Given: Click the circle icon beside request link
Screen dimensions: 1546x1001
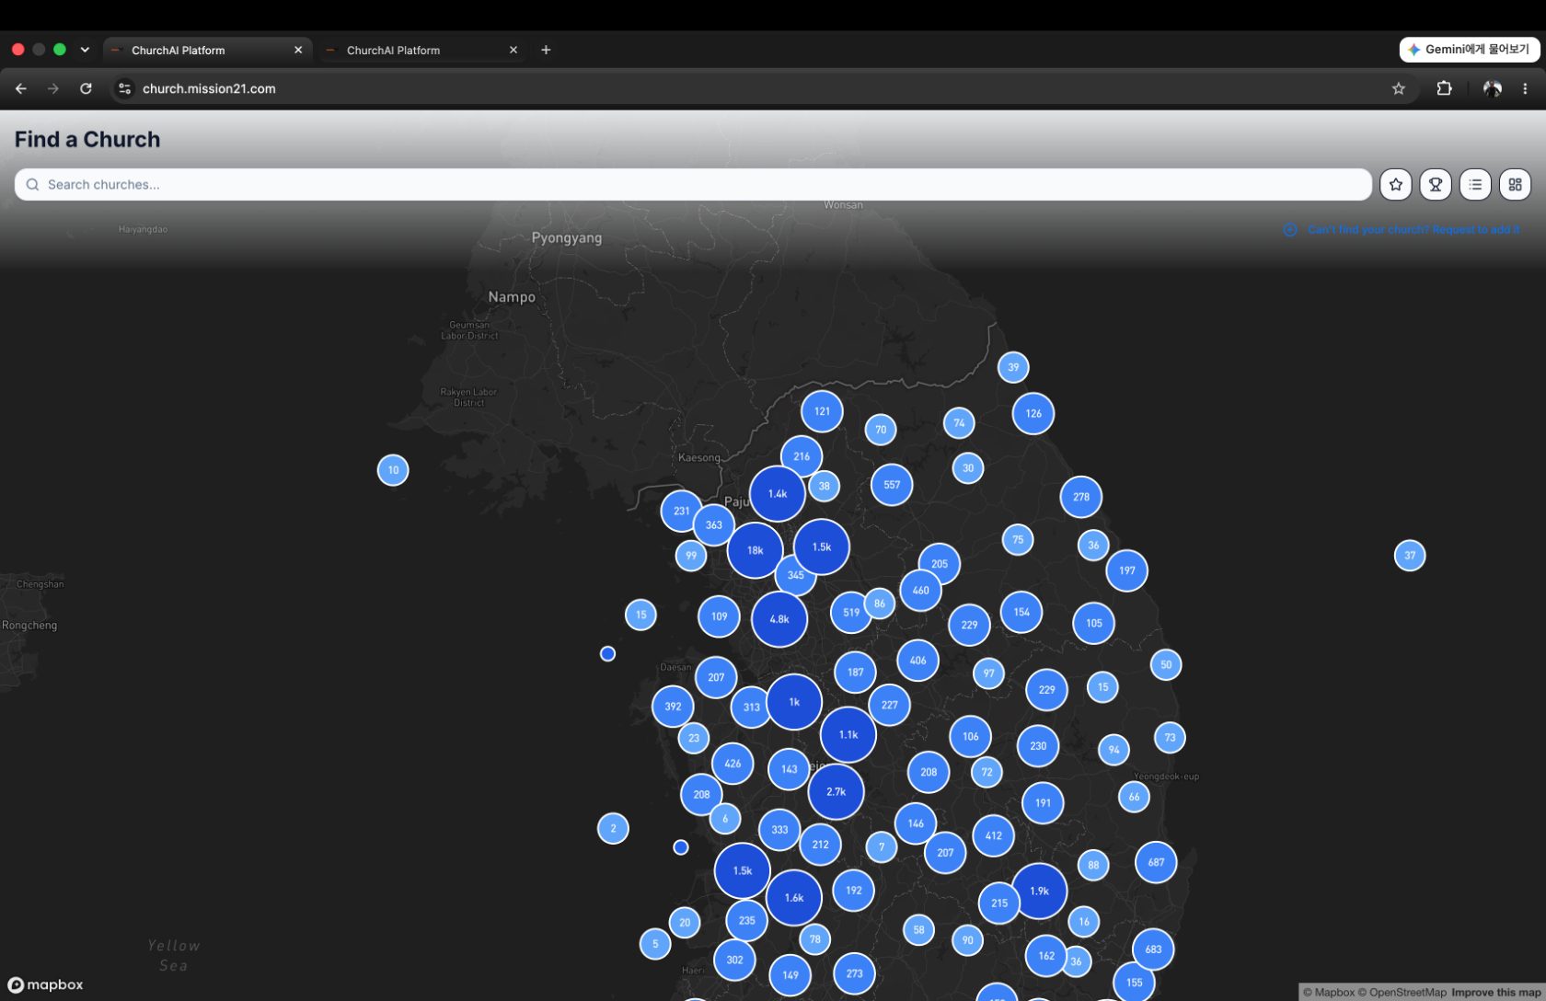Looking at the screenshot, I should coord(1290,230).
